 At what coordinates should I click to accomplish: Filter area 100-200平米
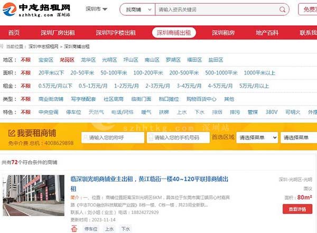coord(148,72)
